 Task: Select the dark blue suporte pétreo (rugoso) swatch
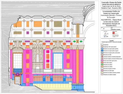tap(102, 51)
